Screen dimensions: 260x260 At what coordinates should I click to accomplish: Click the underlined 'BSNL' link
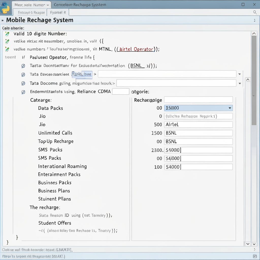point(136,66)
